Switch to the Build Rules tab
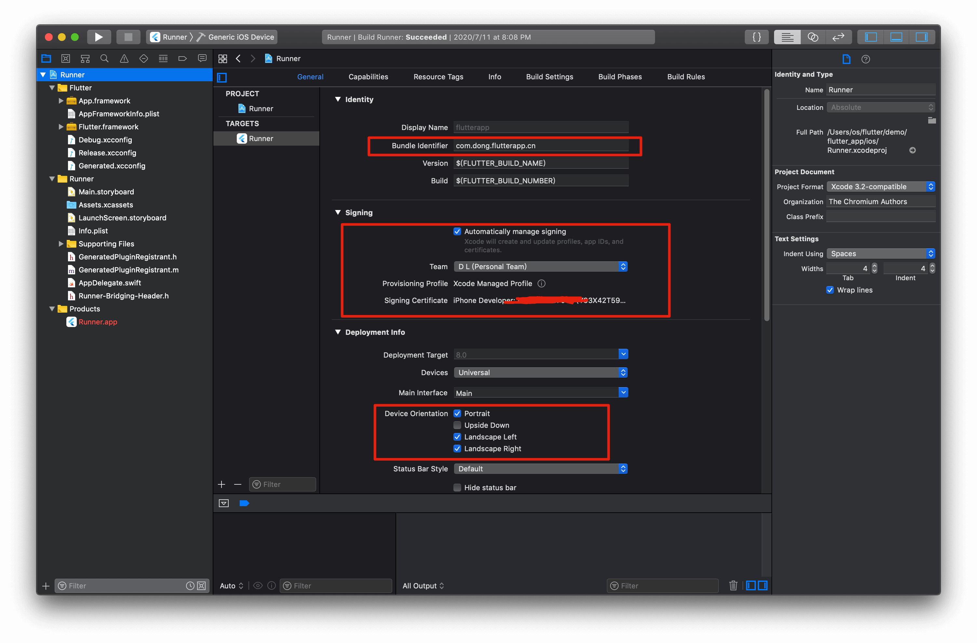Viewport: 977px width, 643px height. pyautogui.click(x=686, y=77)
